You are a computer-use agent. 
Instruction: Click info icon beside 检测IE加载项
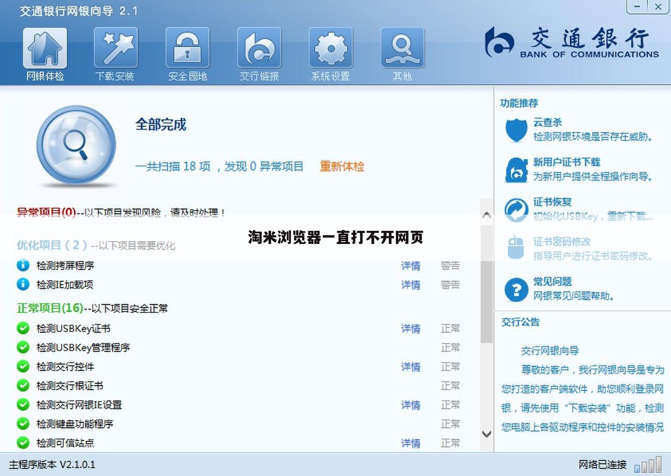pyautogui.click(x=23, y=284)
